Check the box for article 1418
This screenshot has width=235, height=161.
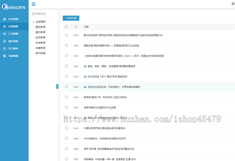click(x=66, y=45)
